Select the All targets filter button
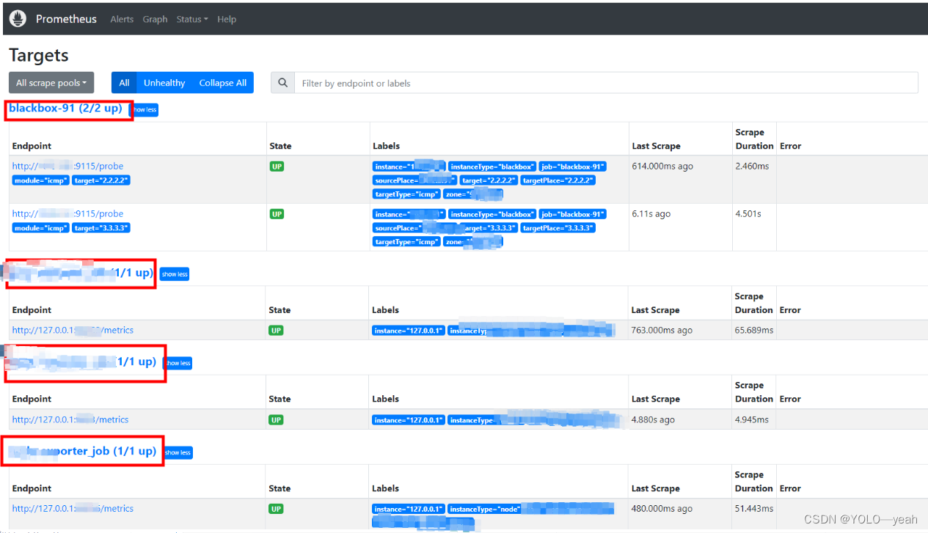Image resolution: width=928 pixels, height=533 pixels. tap(124, 83)
